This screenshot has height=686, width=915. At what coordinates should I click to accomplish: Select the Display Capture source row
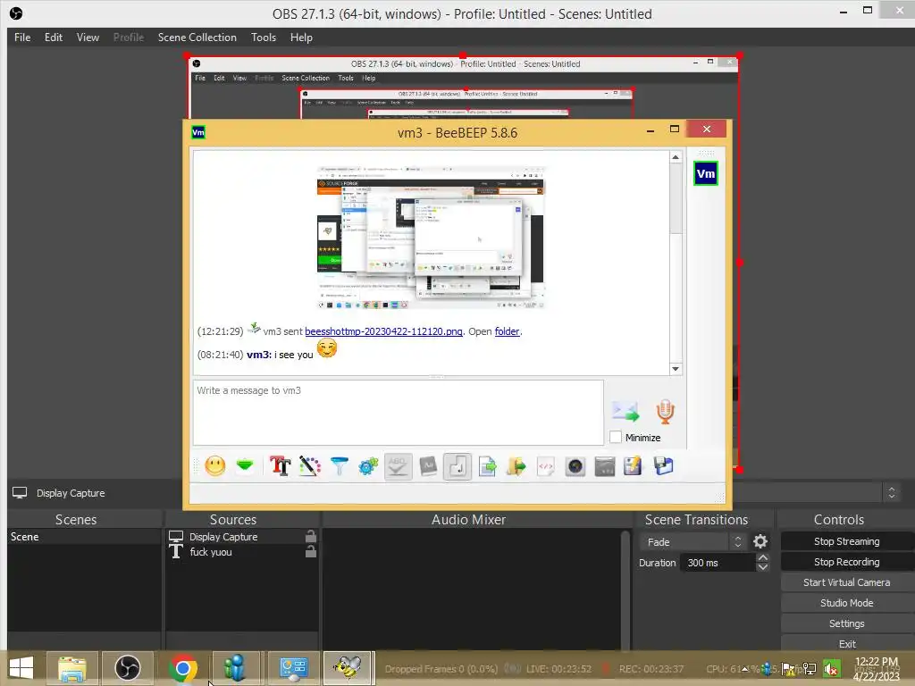pos(242,537)
